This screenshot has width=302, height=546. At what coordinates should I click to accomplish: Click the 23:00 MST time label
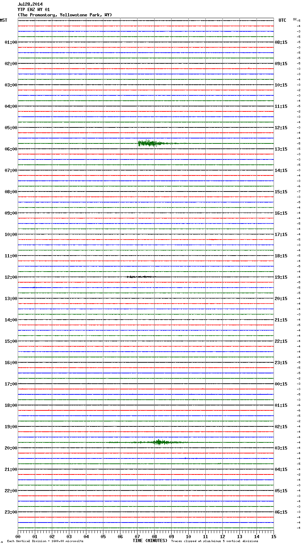point(11,512)
